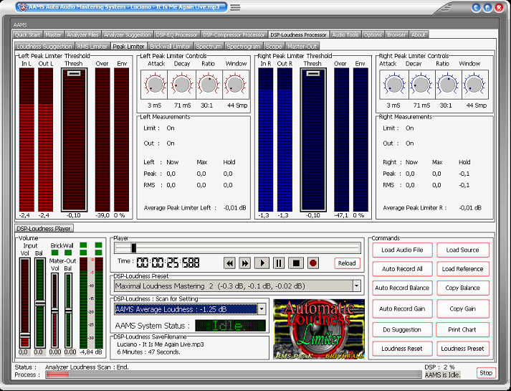Viewport: 511px width, 391px height.
Task: Adjust the left Attack knob
Action: coord(156,85)
